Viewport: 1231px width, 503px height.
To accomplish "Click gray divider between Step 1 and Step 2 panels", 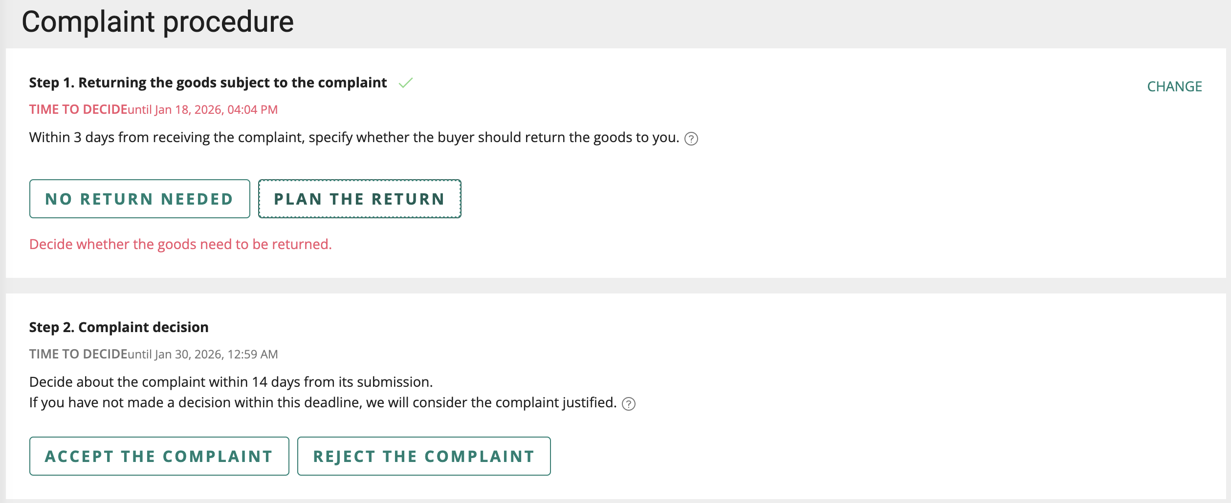I will (x=615, y=286).
